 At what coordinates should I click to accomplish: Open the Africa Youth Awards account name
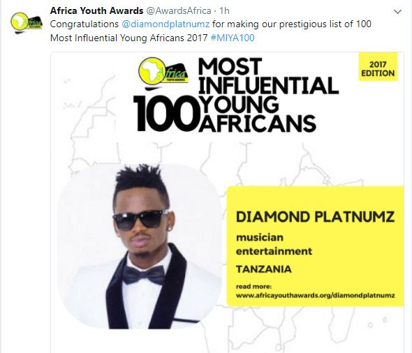click(96, 10)
